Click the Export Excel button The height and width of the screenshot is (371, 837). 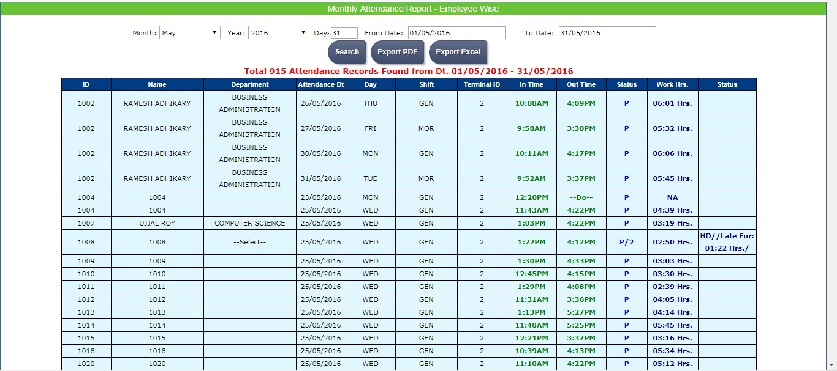point(458,52)
